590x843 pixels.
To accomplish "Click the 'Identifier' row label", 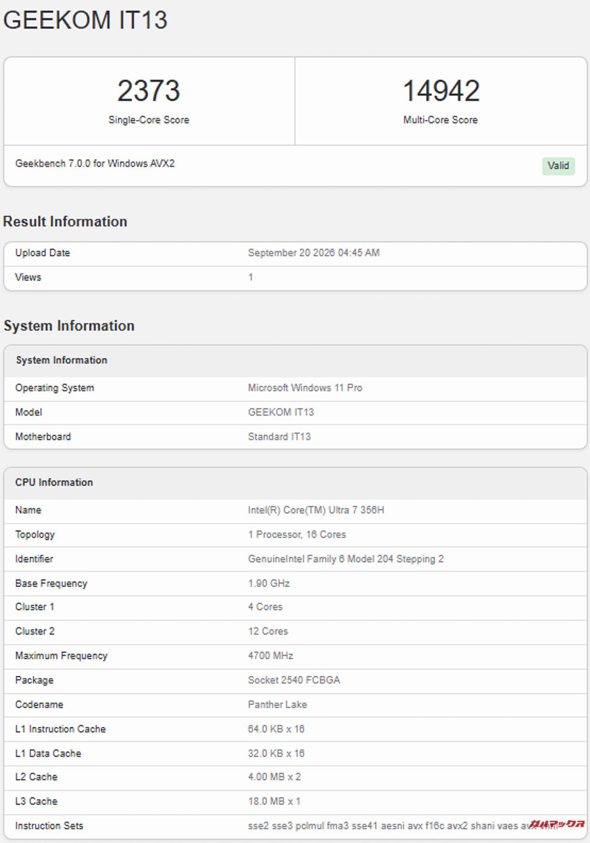I will click(x=34, y=559).
